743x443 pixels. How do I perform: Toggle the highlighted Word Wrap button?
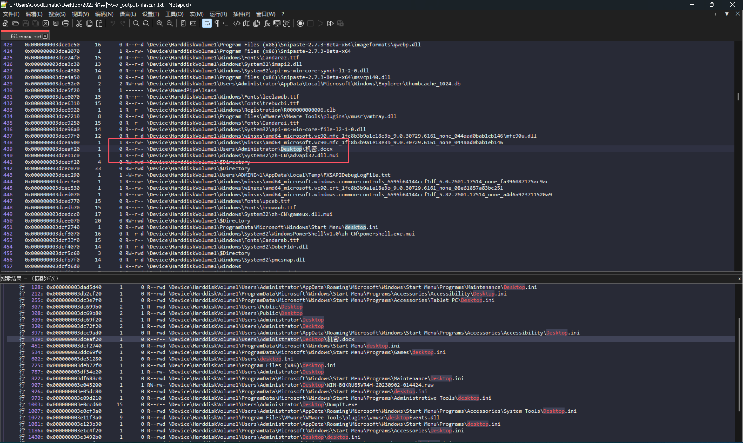207,23
